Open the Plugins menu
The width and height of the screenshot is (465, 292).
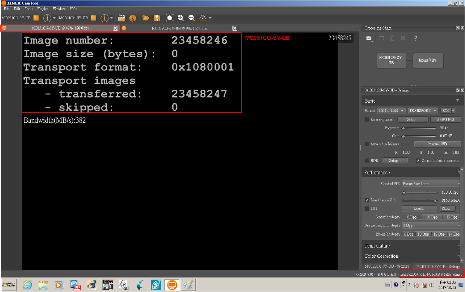43,9
